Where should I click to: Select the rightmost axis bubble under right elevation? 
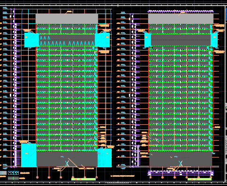tap(211, 177)
